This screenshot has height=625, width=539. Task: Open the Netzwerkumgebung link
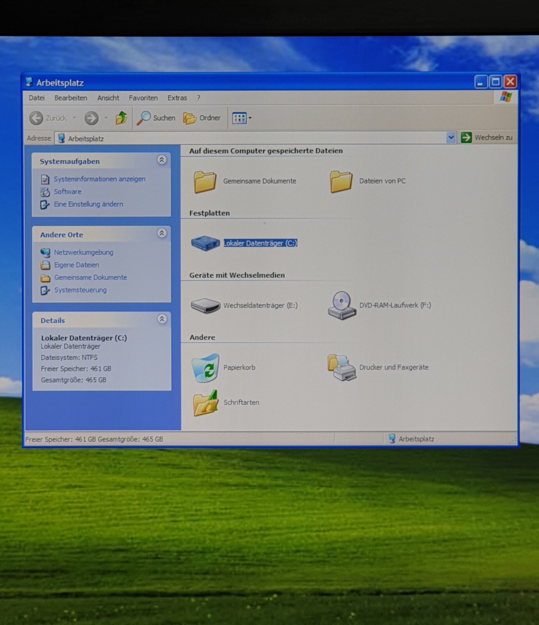click(84, 252)
